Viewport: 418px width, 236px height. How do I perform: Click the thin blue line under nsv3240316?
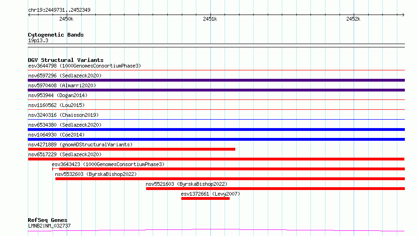coord(216,120)
